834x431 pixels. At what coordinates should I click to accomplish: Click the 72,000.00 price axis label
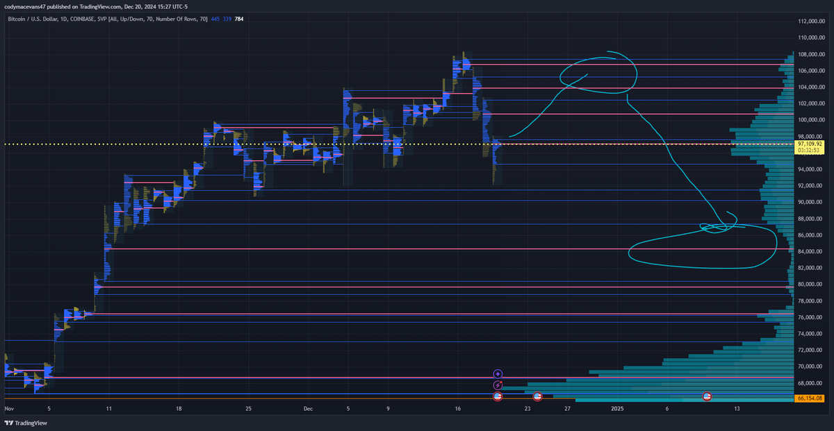click(810, 350)
